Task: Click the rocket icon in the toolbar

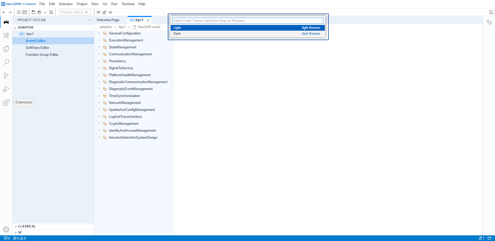Action: 104,12
